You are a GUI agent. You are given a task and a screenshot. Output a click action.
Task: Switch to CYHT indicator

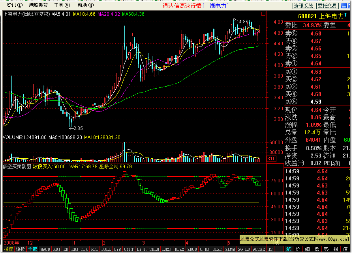[129, 249]
